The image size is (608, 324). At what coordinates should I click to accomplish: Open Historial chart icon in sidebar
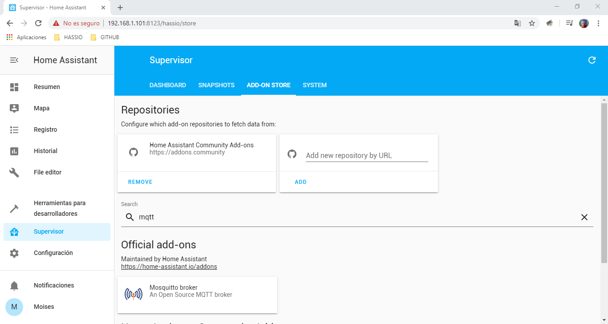pyautogui.click(x=14, y=151)
